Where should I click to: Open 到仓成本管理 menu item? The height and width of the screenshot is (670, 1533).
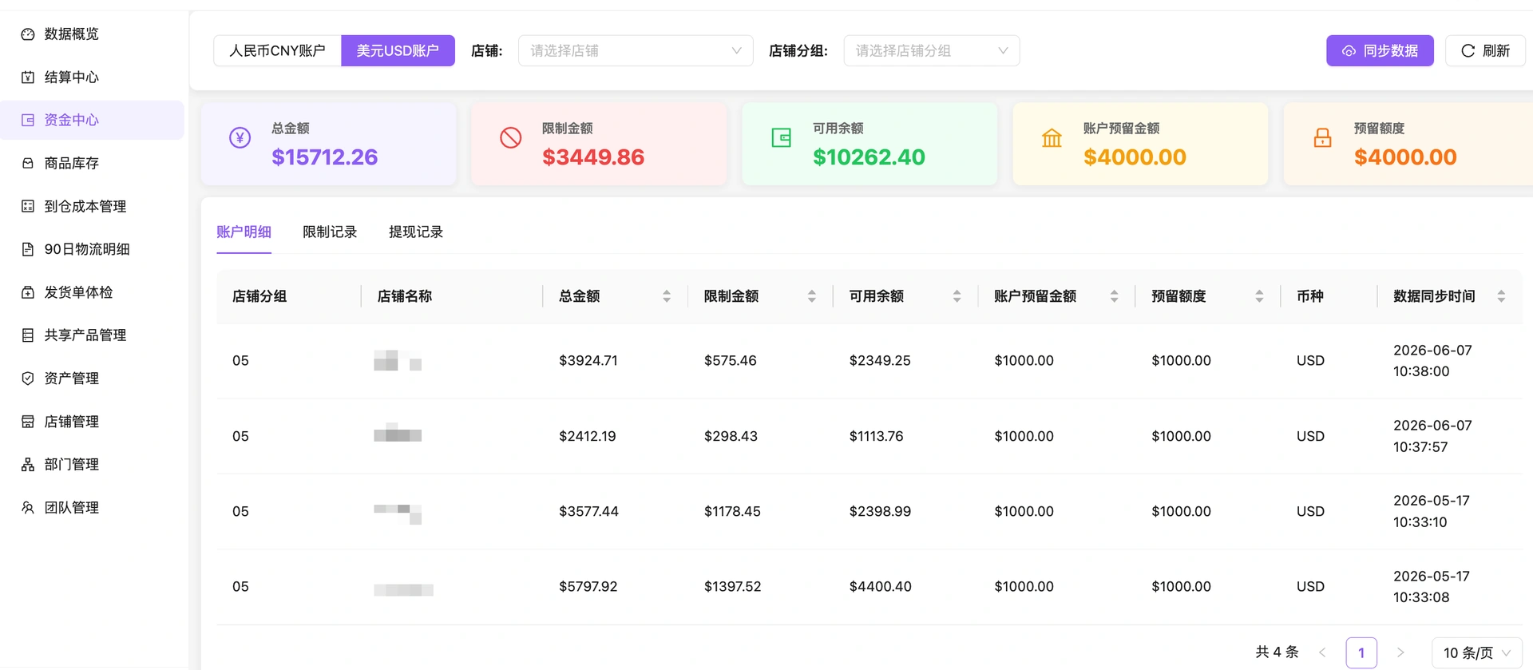tap(92, 206)
